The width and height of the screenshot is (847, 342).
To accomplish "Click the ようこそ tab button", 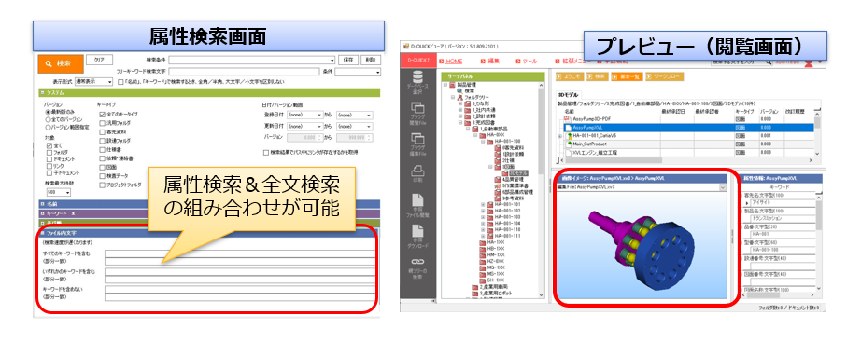I will (569, 77).
